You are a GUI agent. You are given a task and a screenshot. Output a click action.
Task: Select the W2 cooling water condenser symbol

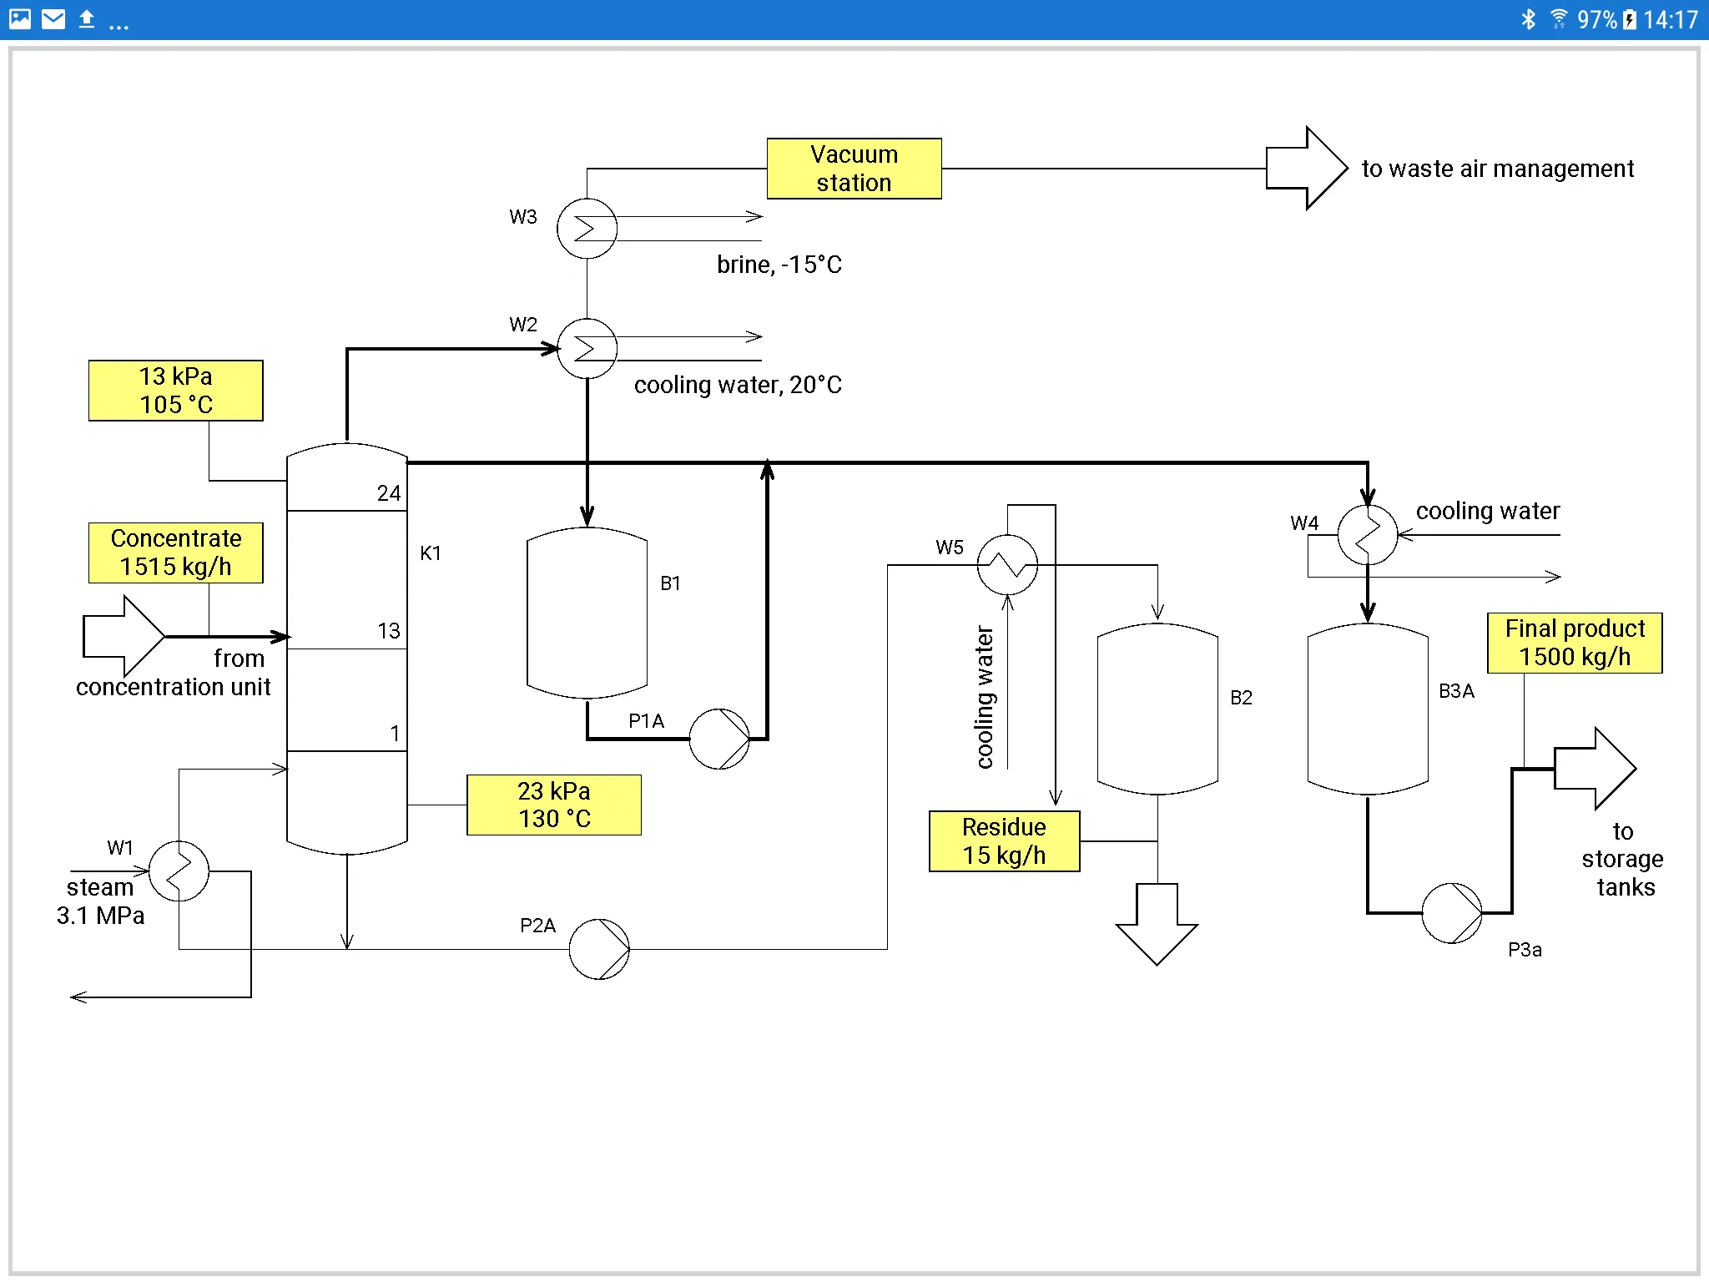click(x=587, y=348)
